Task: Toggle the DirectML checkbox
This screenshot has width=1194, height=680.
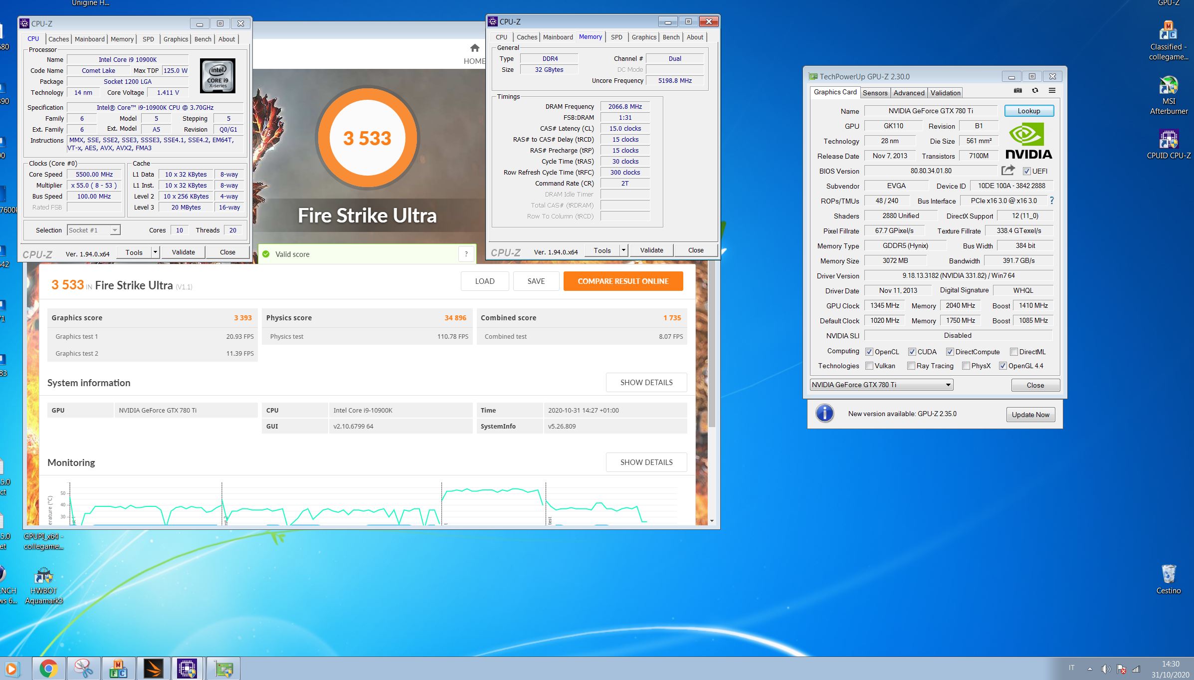Action: pyautogui.click(x=1013, y=352)
